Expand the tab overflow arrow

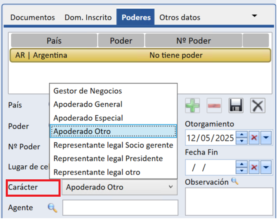point(254,16)
